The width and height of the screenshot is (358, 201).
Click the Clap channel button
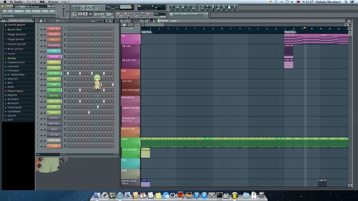(54, 90)
